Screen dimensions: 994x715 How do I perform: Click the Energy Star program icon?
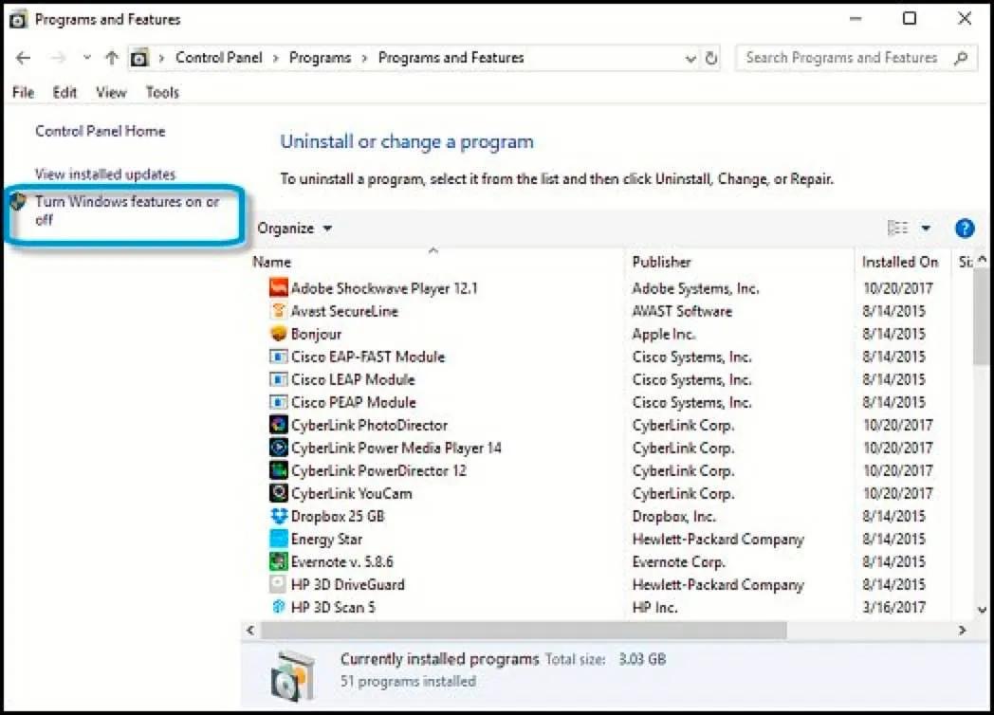(x=278, y=539)
